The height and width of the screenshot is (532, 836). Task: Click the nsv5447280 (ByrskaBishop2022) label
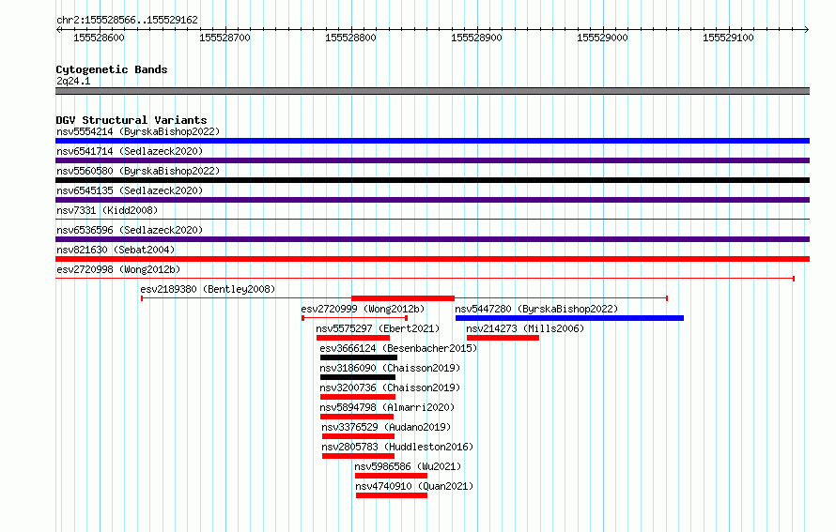[536, 309]
